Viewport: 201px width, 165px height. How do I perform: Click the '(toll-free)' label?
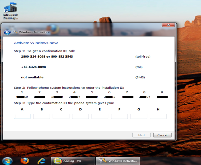click(x=143, y=57)
